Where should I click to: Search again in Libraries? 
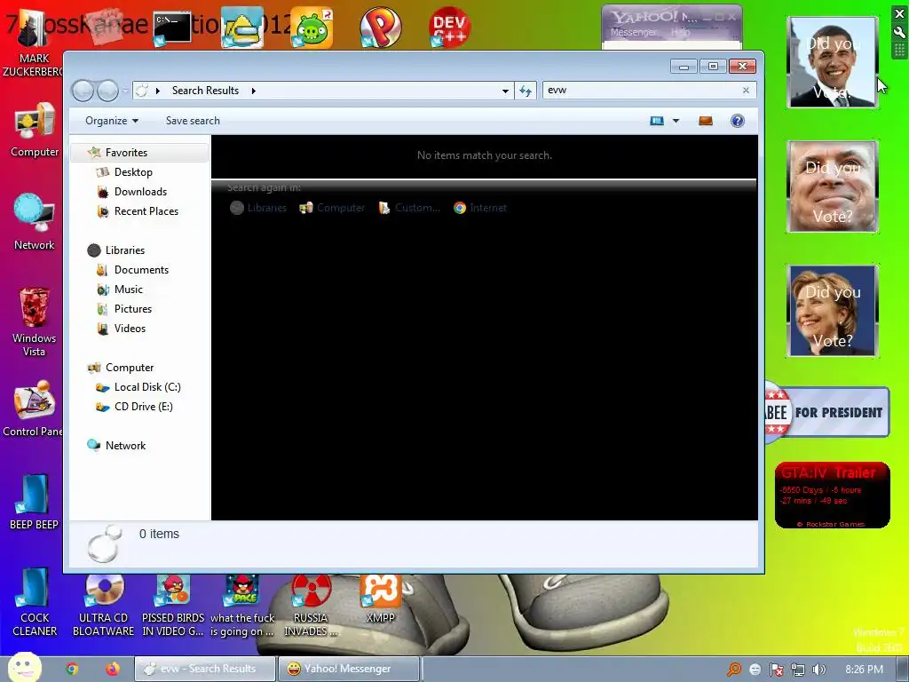(x=258, y=208)
